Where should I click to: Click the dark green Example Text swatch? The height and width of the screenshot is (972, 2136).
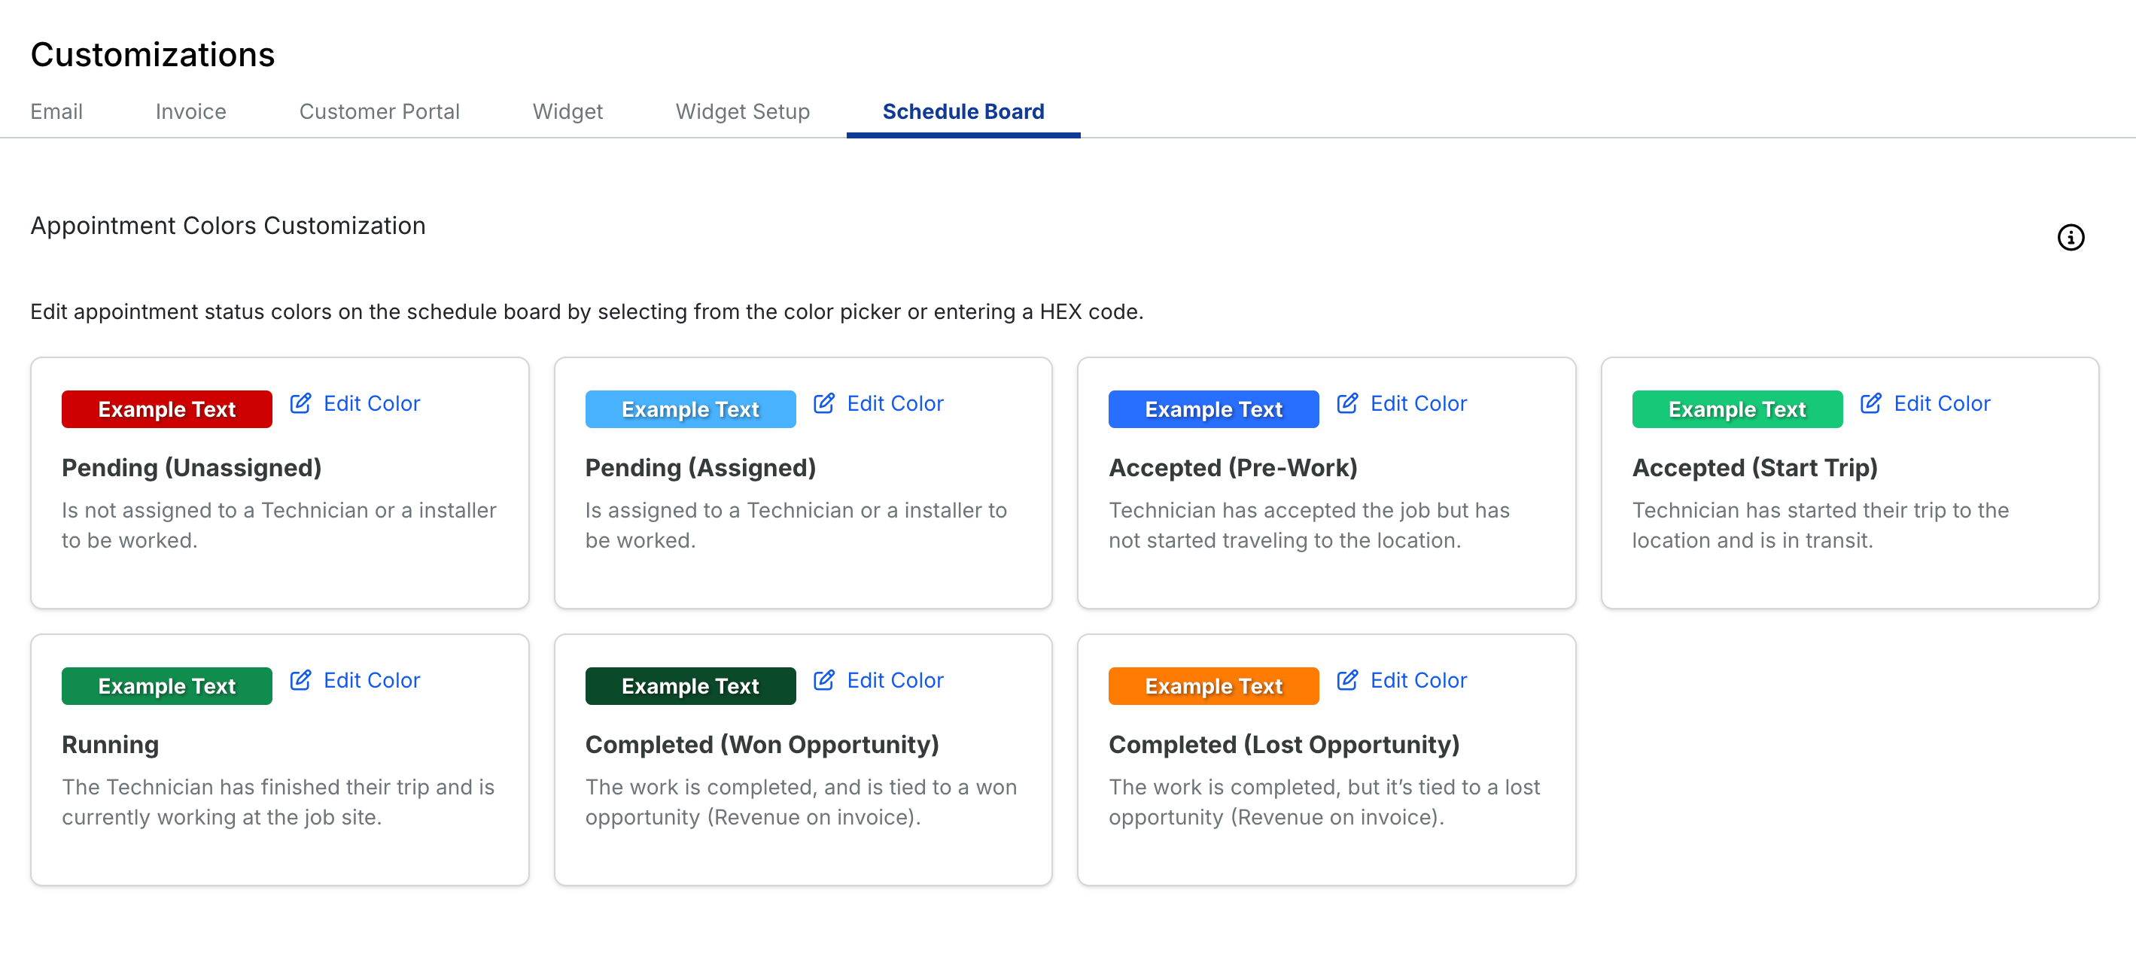coord(690,686)
